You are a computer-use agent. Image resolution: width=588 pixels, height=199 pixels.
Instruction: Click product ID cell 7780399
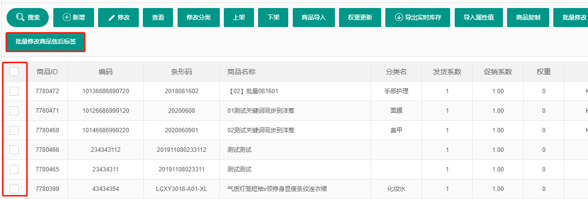(47, 189)
